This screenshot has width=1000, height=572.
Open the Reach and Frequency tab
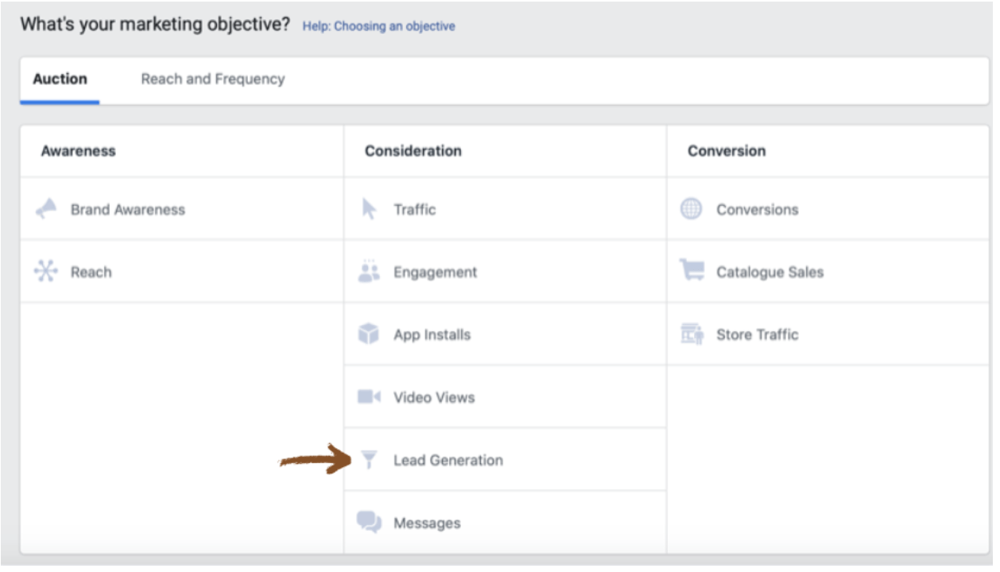click(x=213, y=79)
